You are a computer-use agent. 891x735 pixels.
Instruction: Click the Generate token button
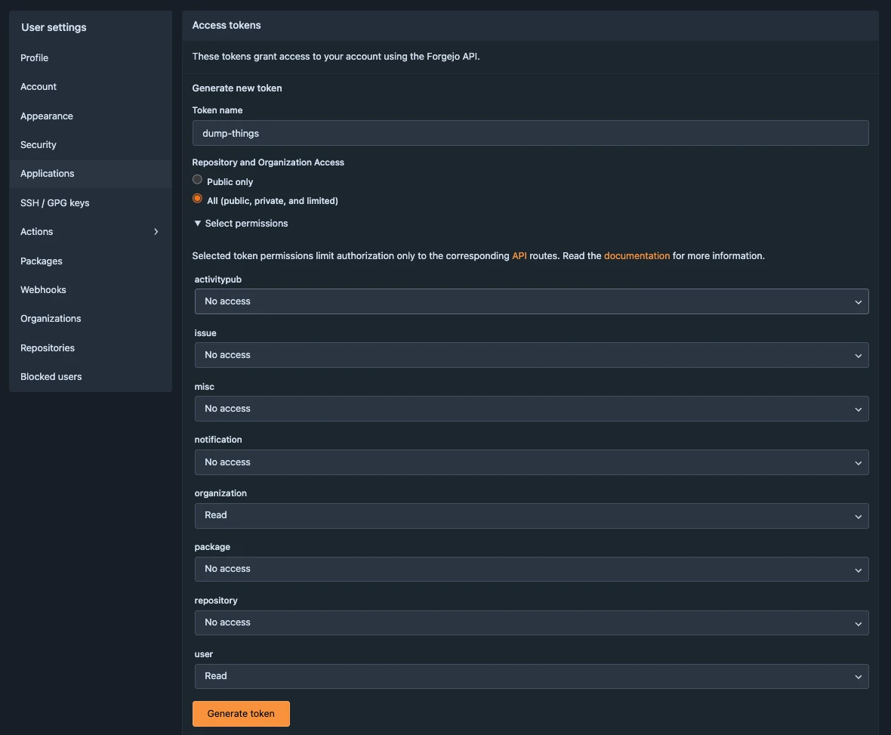click(241, 714)
